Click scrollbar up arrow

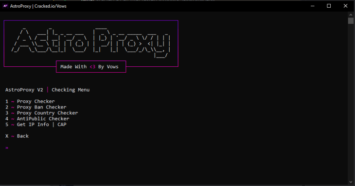coord(351,15)
